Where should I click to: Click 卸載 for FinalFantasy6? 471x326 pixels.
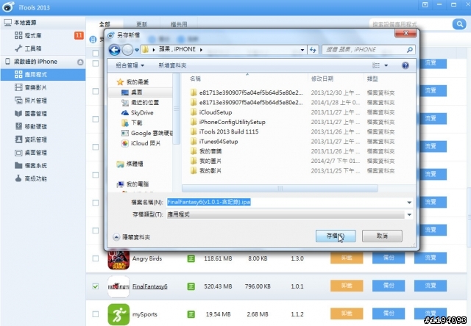tap(347, 286)
